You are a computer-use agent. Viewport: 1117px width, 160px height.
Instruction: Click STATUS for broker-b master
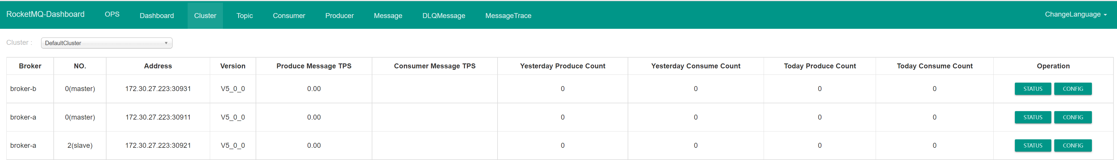coord(1032,89)
